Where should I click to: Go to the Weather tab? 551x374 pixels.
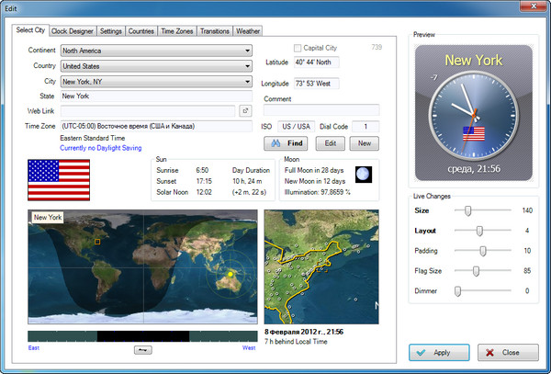248,30
